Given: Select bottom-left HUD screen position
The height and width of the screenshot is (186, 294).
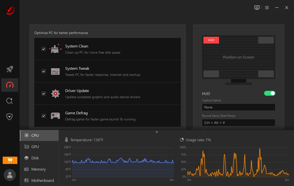Looking at the screenshot, I should 211,74.
